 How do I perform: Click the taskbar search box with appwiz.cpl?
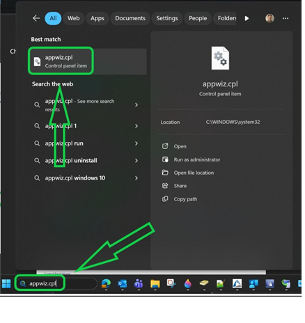coord(56,283)
